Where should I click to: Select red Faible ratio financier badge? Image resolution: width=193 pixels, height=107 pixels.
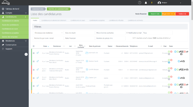[182, 14]
